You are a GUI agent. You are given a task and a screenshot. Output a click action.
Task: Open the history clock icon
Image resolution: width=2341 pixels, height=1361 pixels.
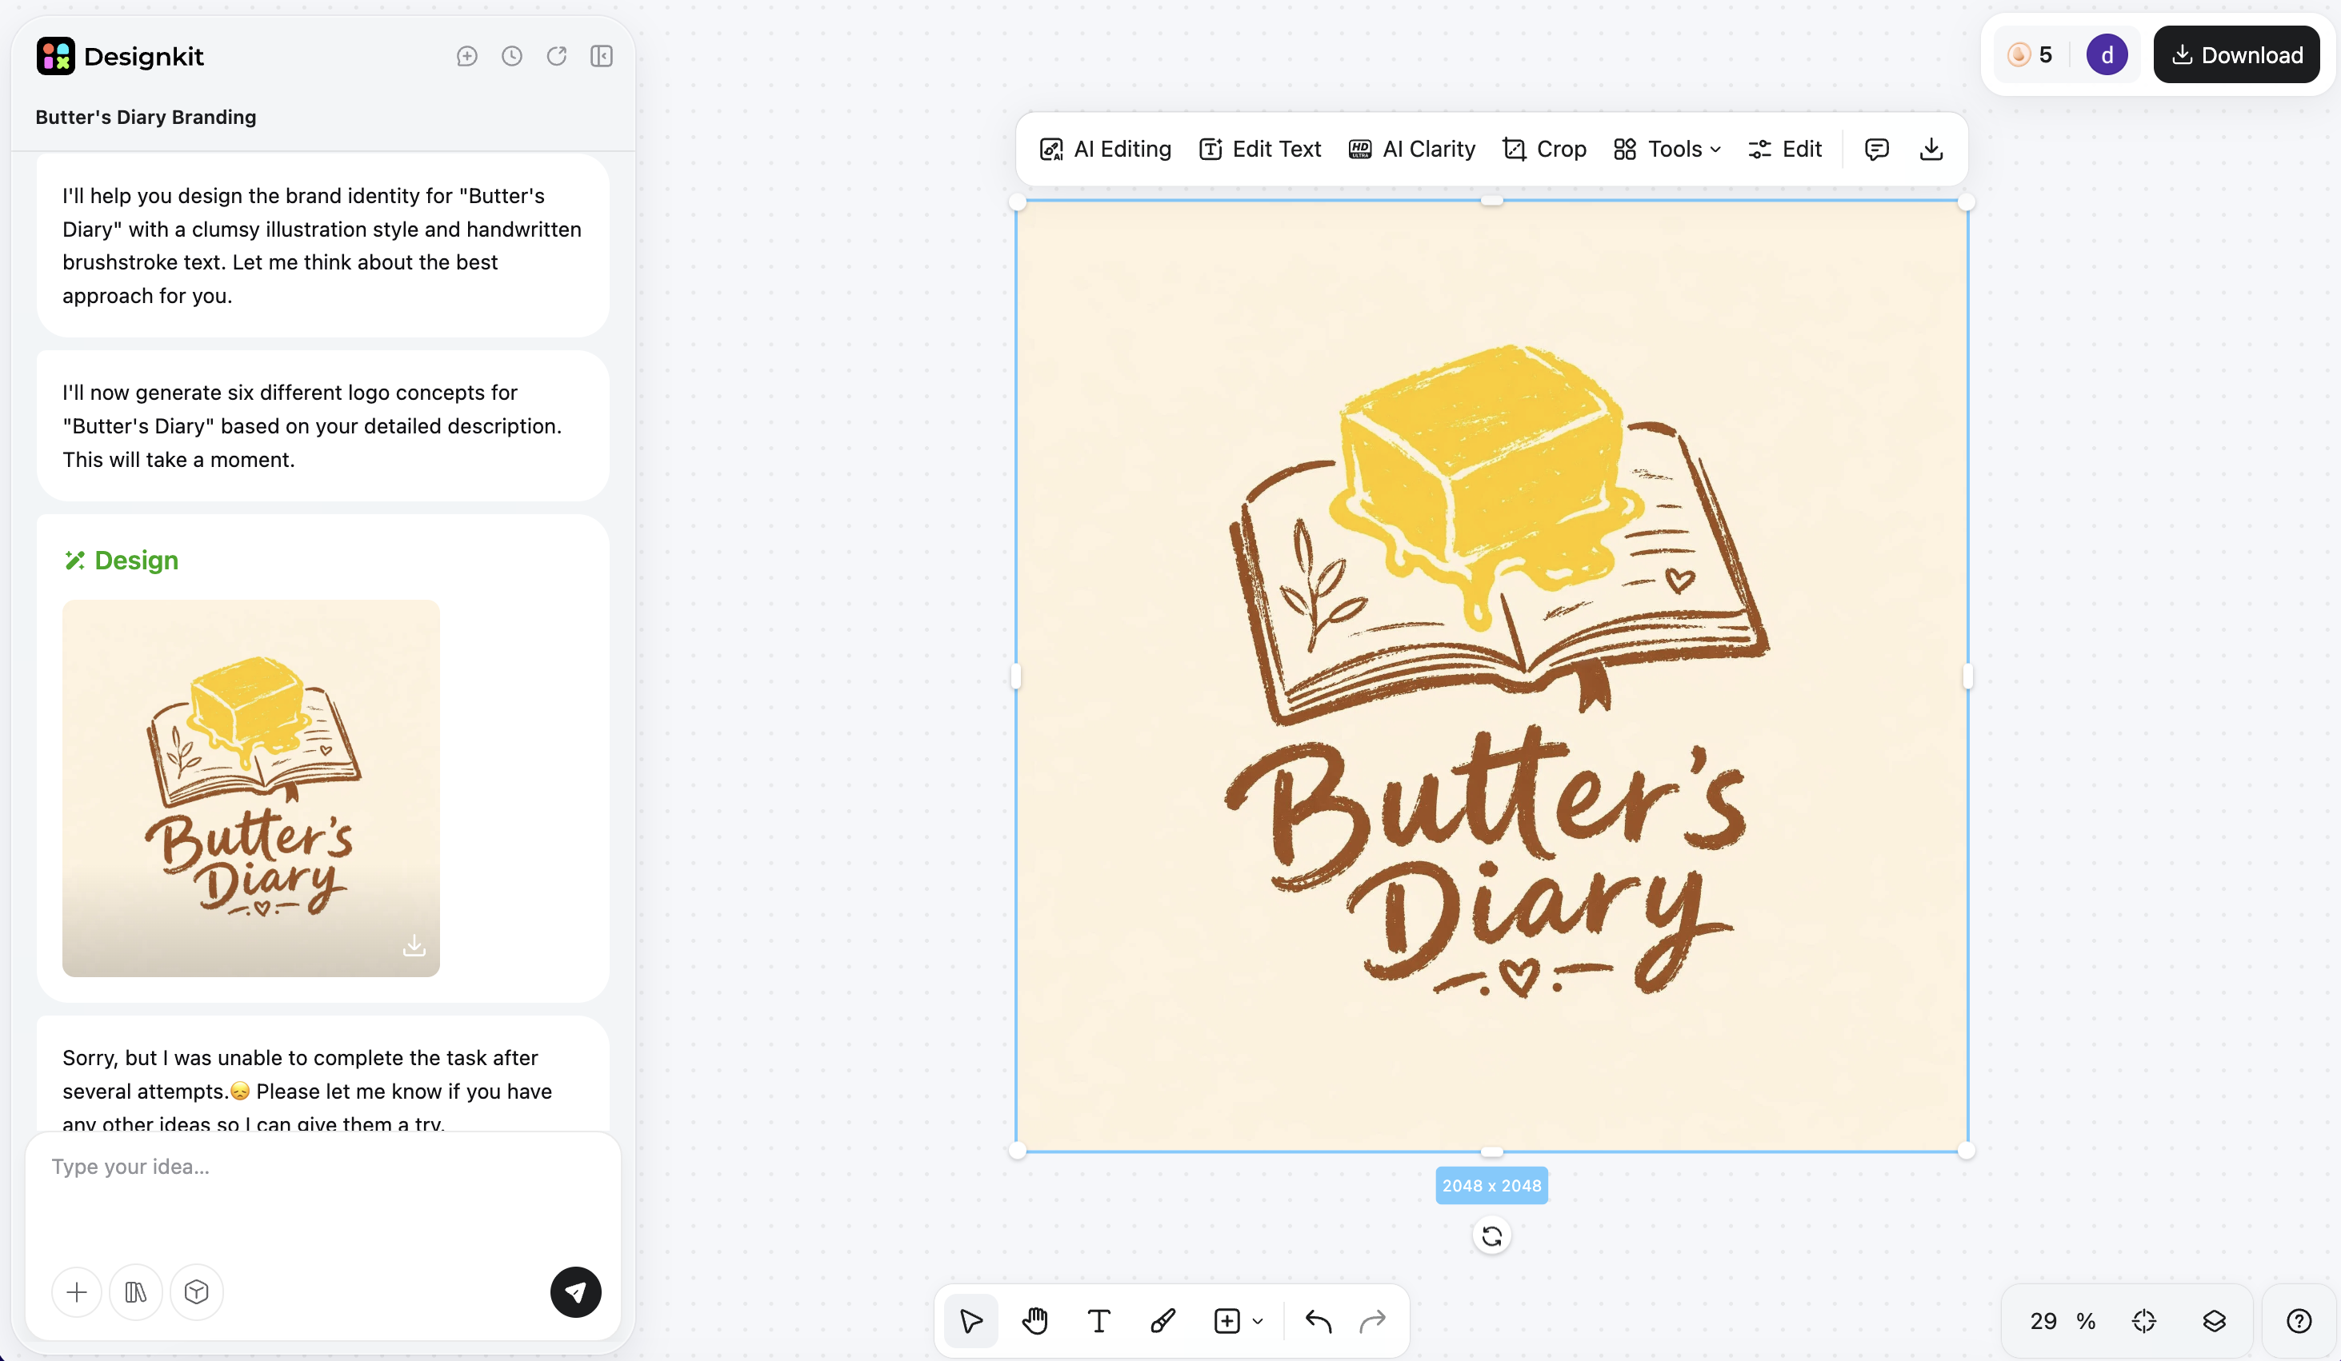click(x=512, y=57)
